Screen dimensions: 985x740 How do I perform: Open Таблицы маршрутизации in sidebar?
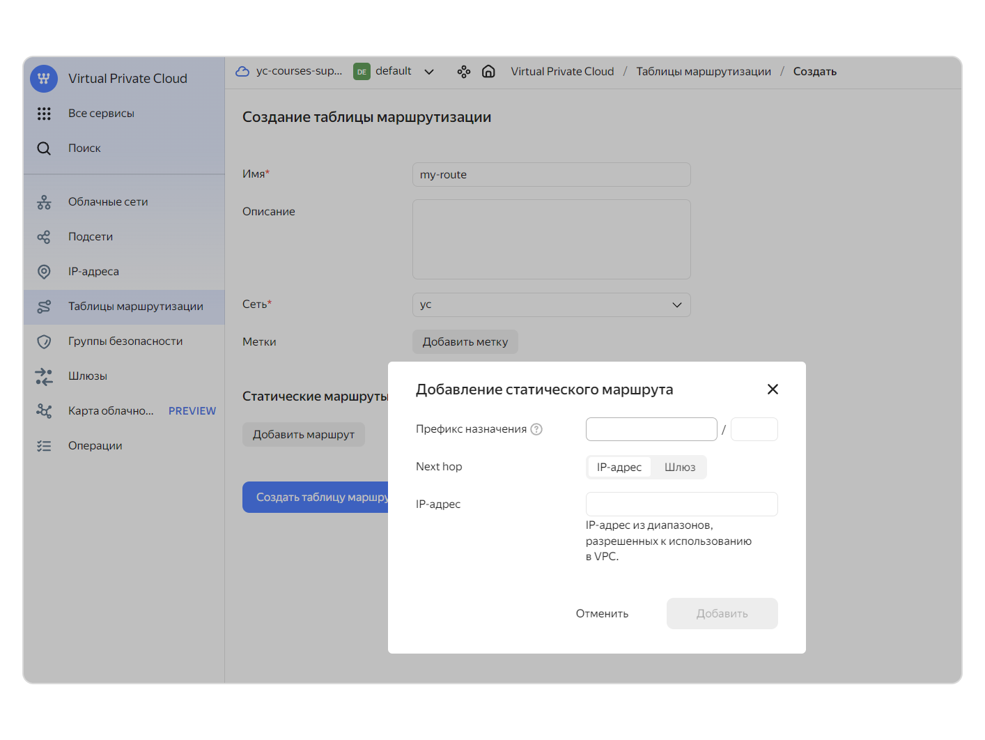[124, 307]
